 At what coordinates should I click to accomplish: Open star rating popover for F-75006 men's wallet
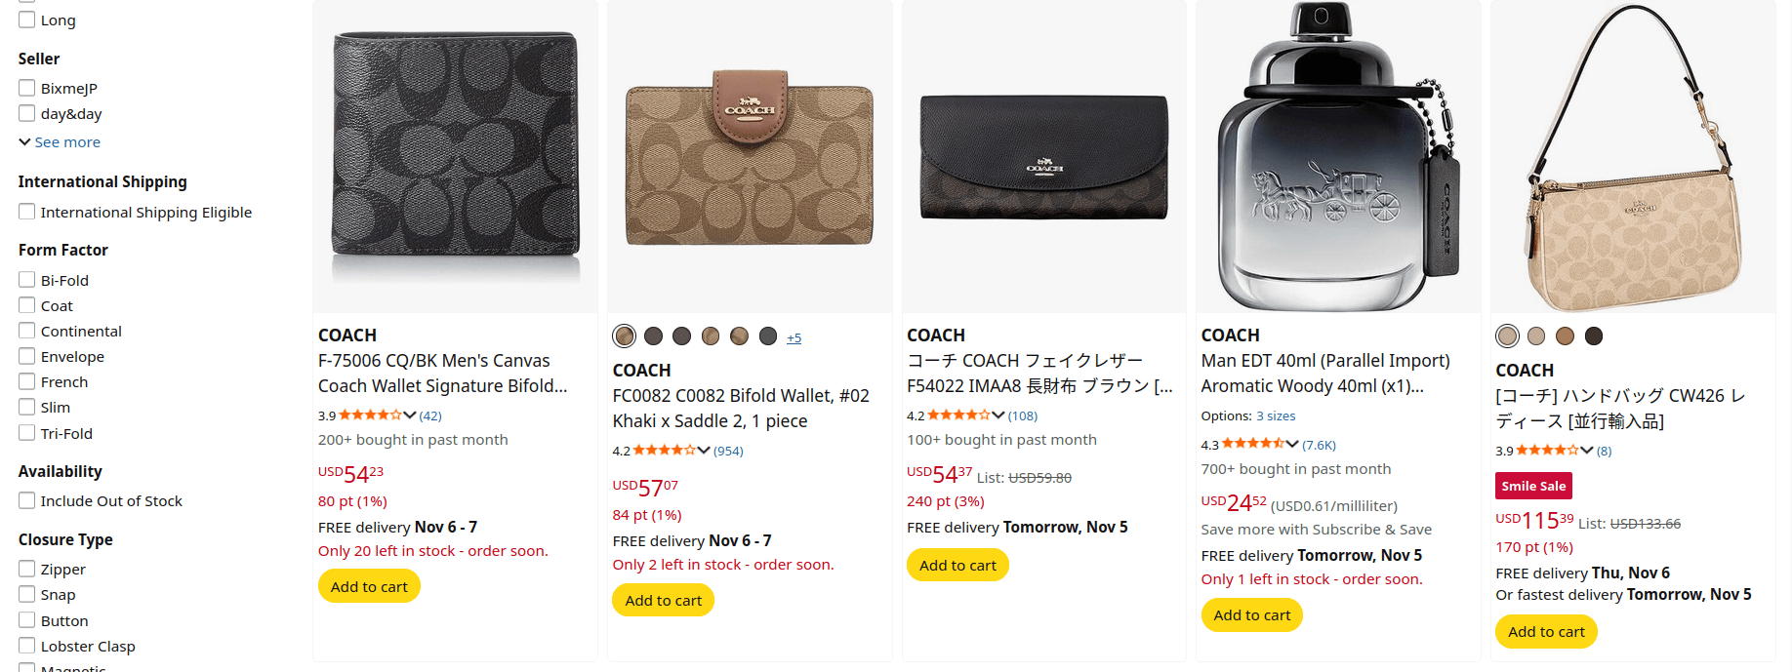376,415
